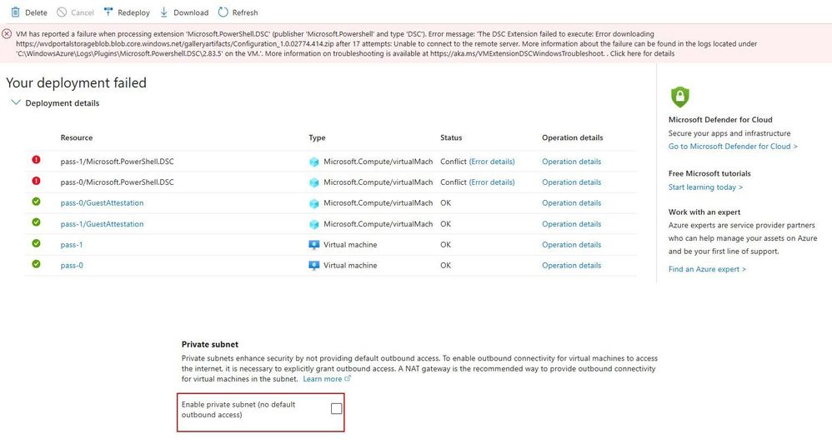Open Operation details for pass-1 virtual machine
This screenshot has height=444, width=832.
coord(571,245)
